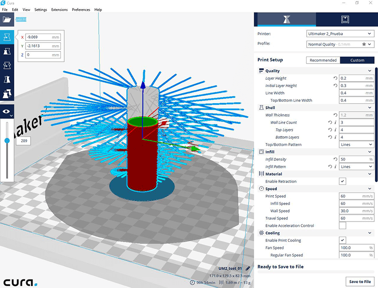
Task: Select the Rotate tool
Action: (7, 65)
